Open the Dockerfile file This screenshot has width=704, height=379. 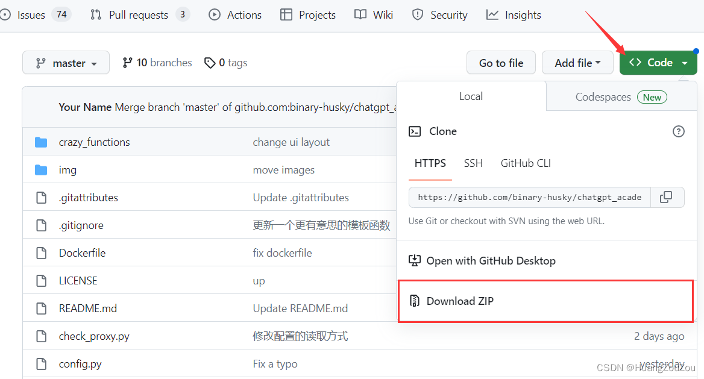[x=82, y=253]
